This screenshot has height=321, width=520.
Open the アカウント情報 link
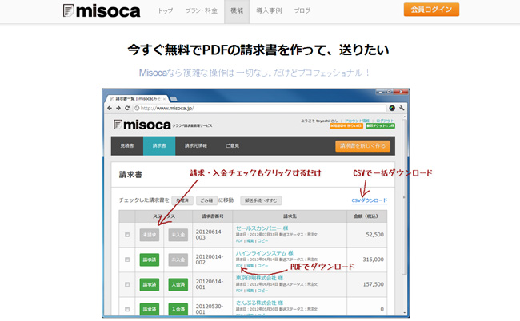[357, 121]
